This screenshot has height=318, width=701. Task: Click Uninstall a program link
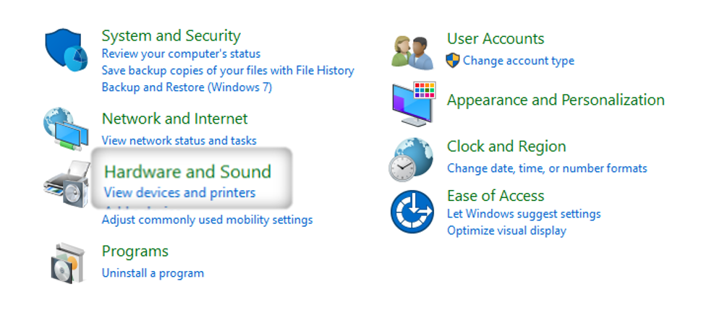[x=153, y=273]
